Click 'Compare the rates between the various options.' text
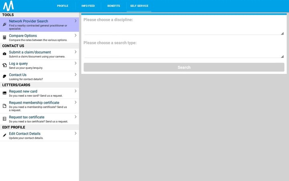Screen dimensions: 289x181 (x=38, y=40)
